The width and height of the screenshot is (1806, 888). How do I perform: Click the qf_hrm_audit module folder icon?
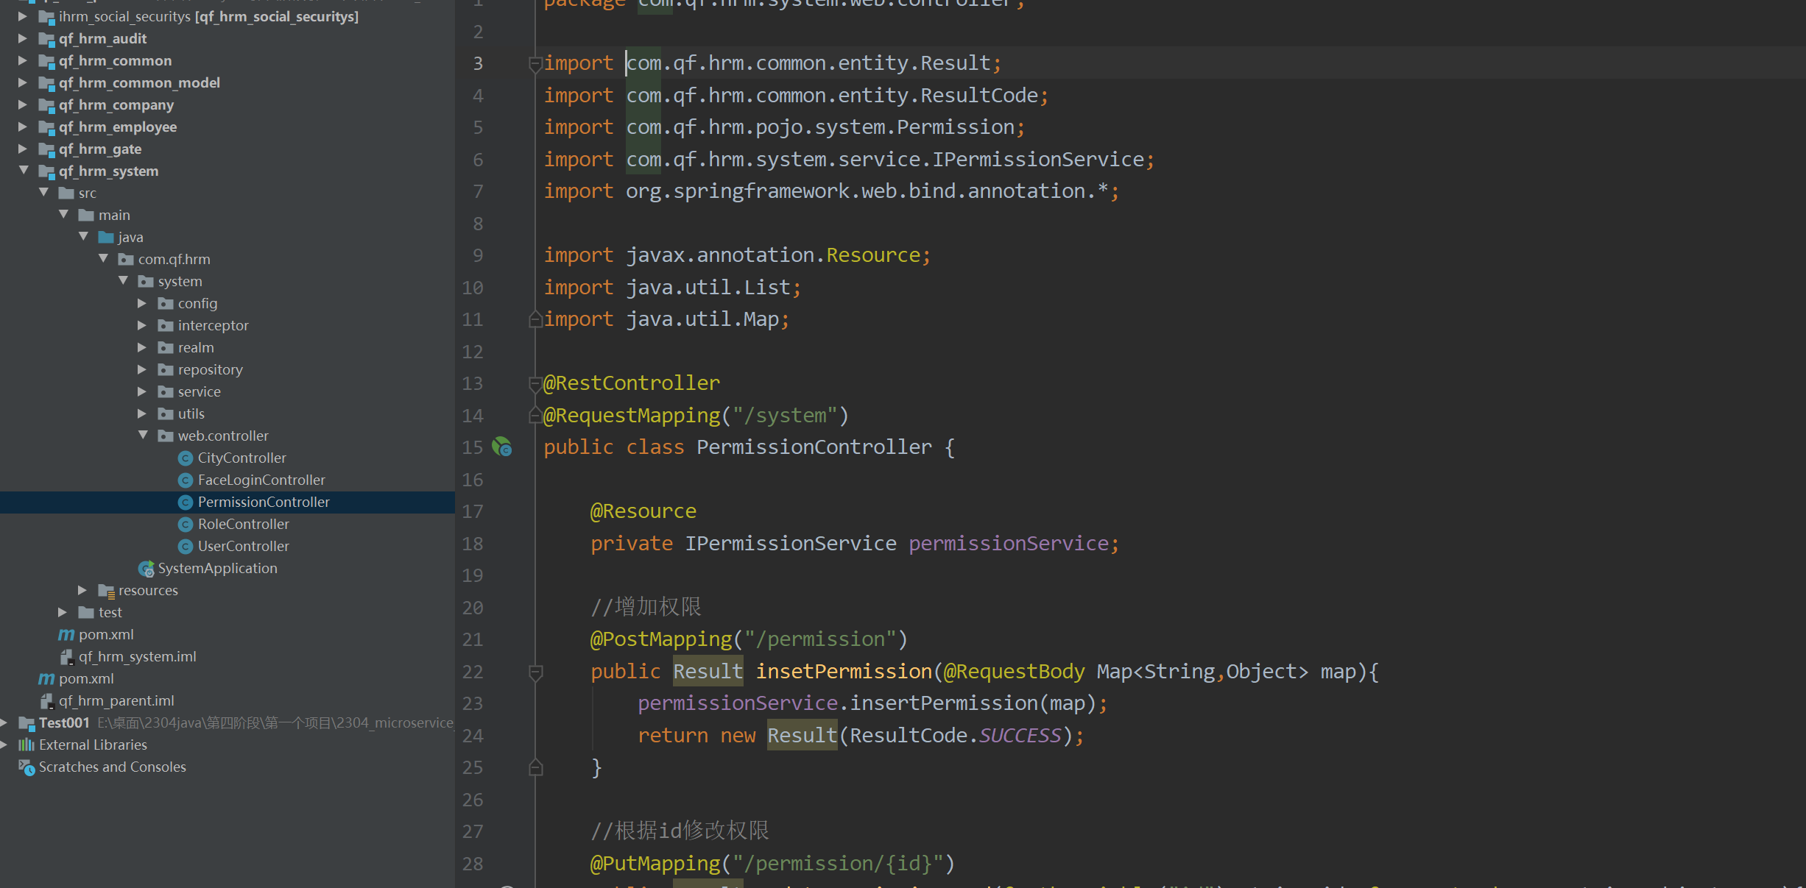(x=46, y=39)
